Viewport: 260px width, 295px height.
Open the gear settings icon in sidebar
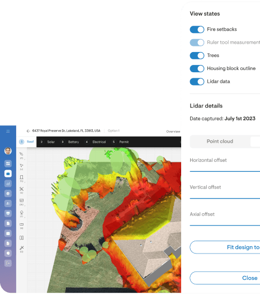tap(8, 194)
